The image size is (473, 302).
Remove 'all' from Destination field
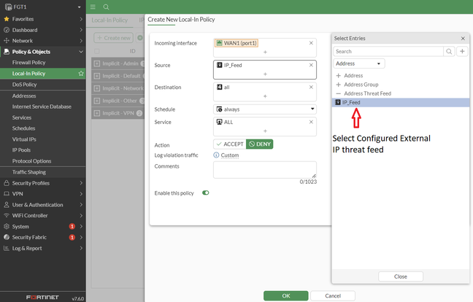(311, 87)
